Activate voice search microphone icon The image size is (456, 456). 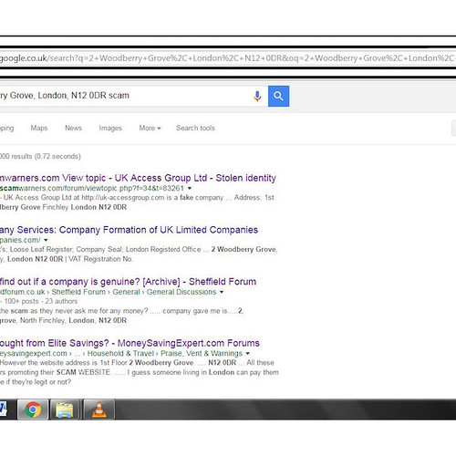point(257,96)
